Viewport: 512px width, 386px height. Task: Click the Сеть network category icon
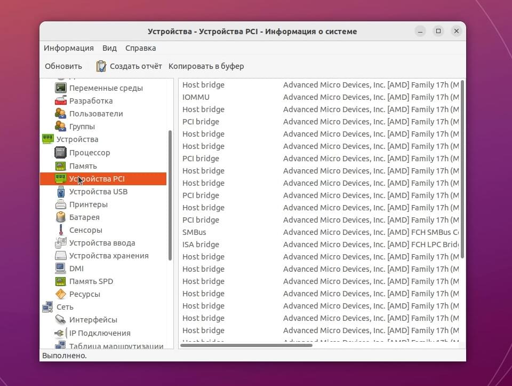pyautogui.click(x=47, y=307)
